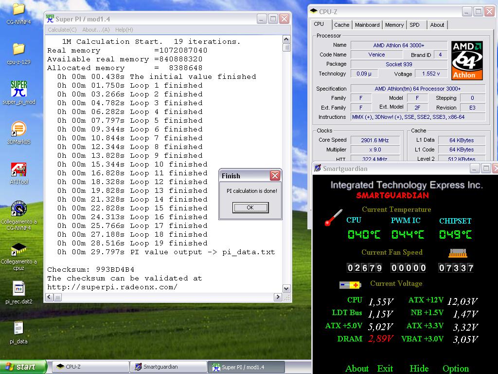Click the Super PI horizontal scrollbar left arrow
The height and width of the screenshot is (374, 498).
tap(49, 297)
